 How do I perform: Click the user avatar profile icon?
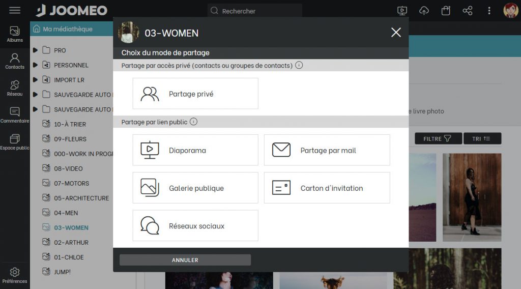click(510, 11)
